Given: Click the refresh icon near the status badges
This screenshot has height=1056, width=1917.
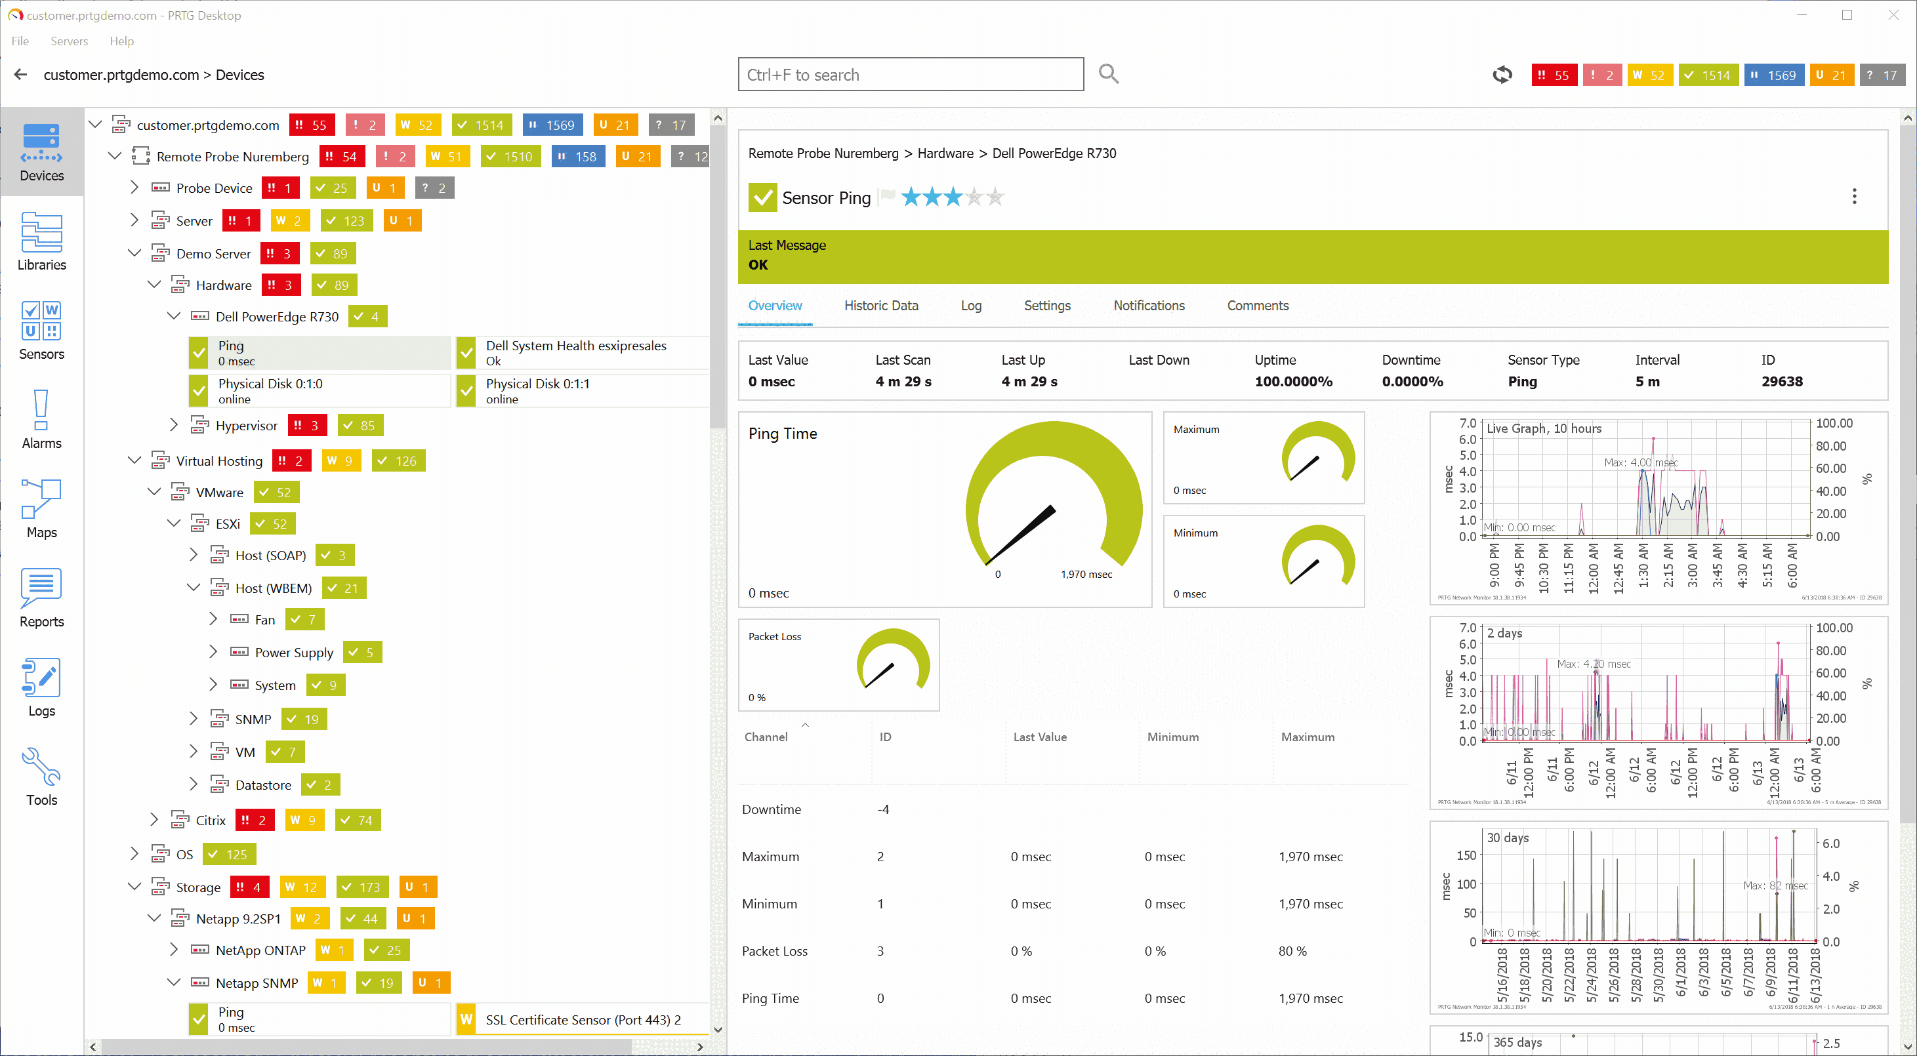Looking at the screenshot, I should [1502, 74].
